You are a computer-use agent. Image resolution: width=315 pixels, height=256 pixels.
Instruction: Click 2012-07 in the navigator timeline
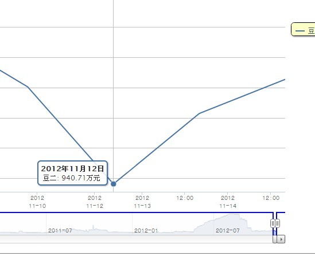228,231
